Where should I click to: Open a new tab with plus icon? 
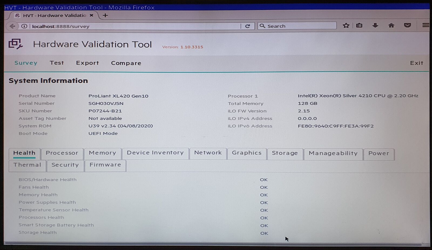click(x=105, y=15)
